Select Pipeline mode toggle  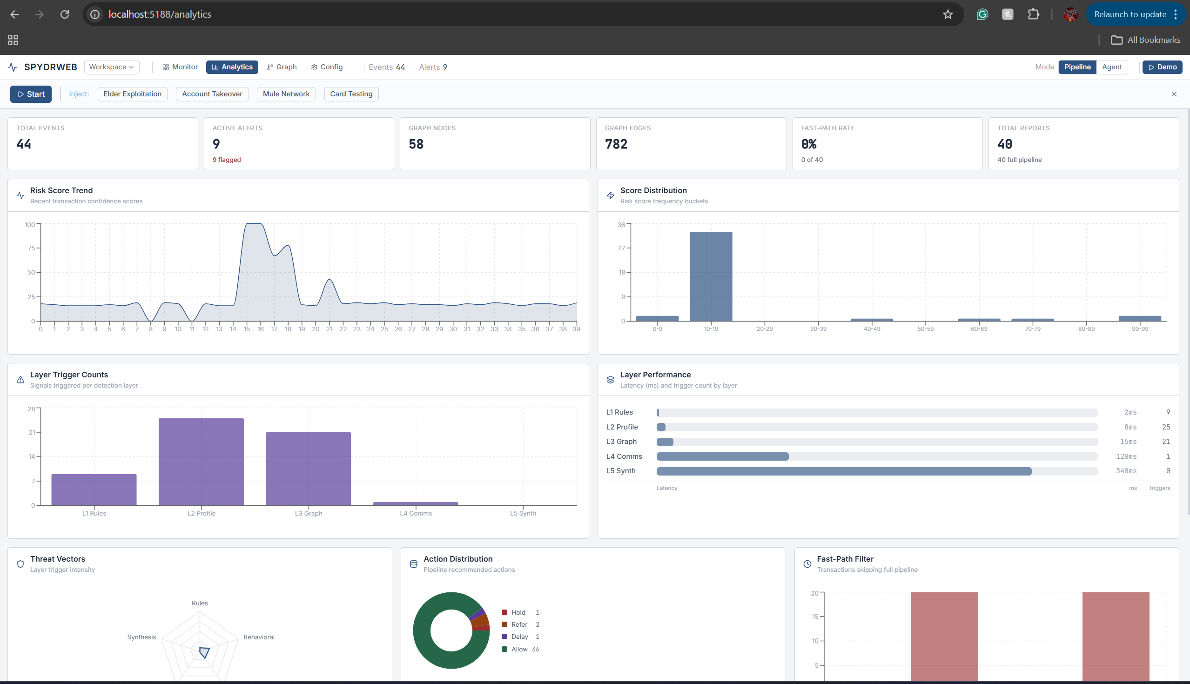tap(1077, 67)
